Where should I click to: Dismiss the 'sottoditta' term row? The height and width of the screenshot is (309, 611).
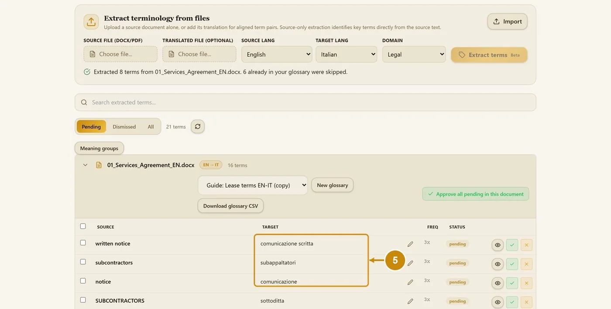[526, 302]
